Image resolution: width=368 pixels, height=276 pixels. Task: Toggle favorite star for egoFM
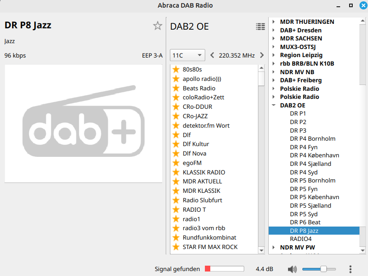pos(176,163)
